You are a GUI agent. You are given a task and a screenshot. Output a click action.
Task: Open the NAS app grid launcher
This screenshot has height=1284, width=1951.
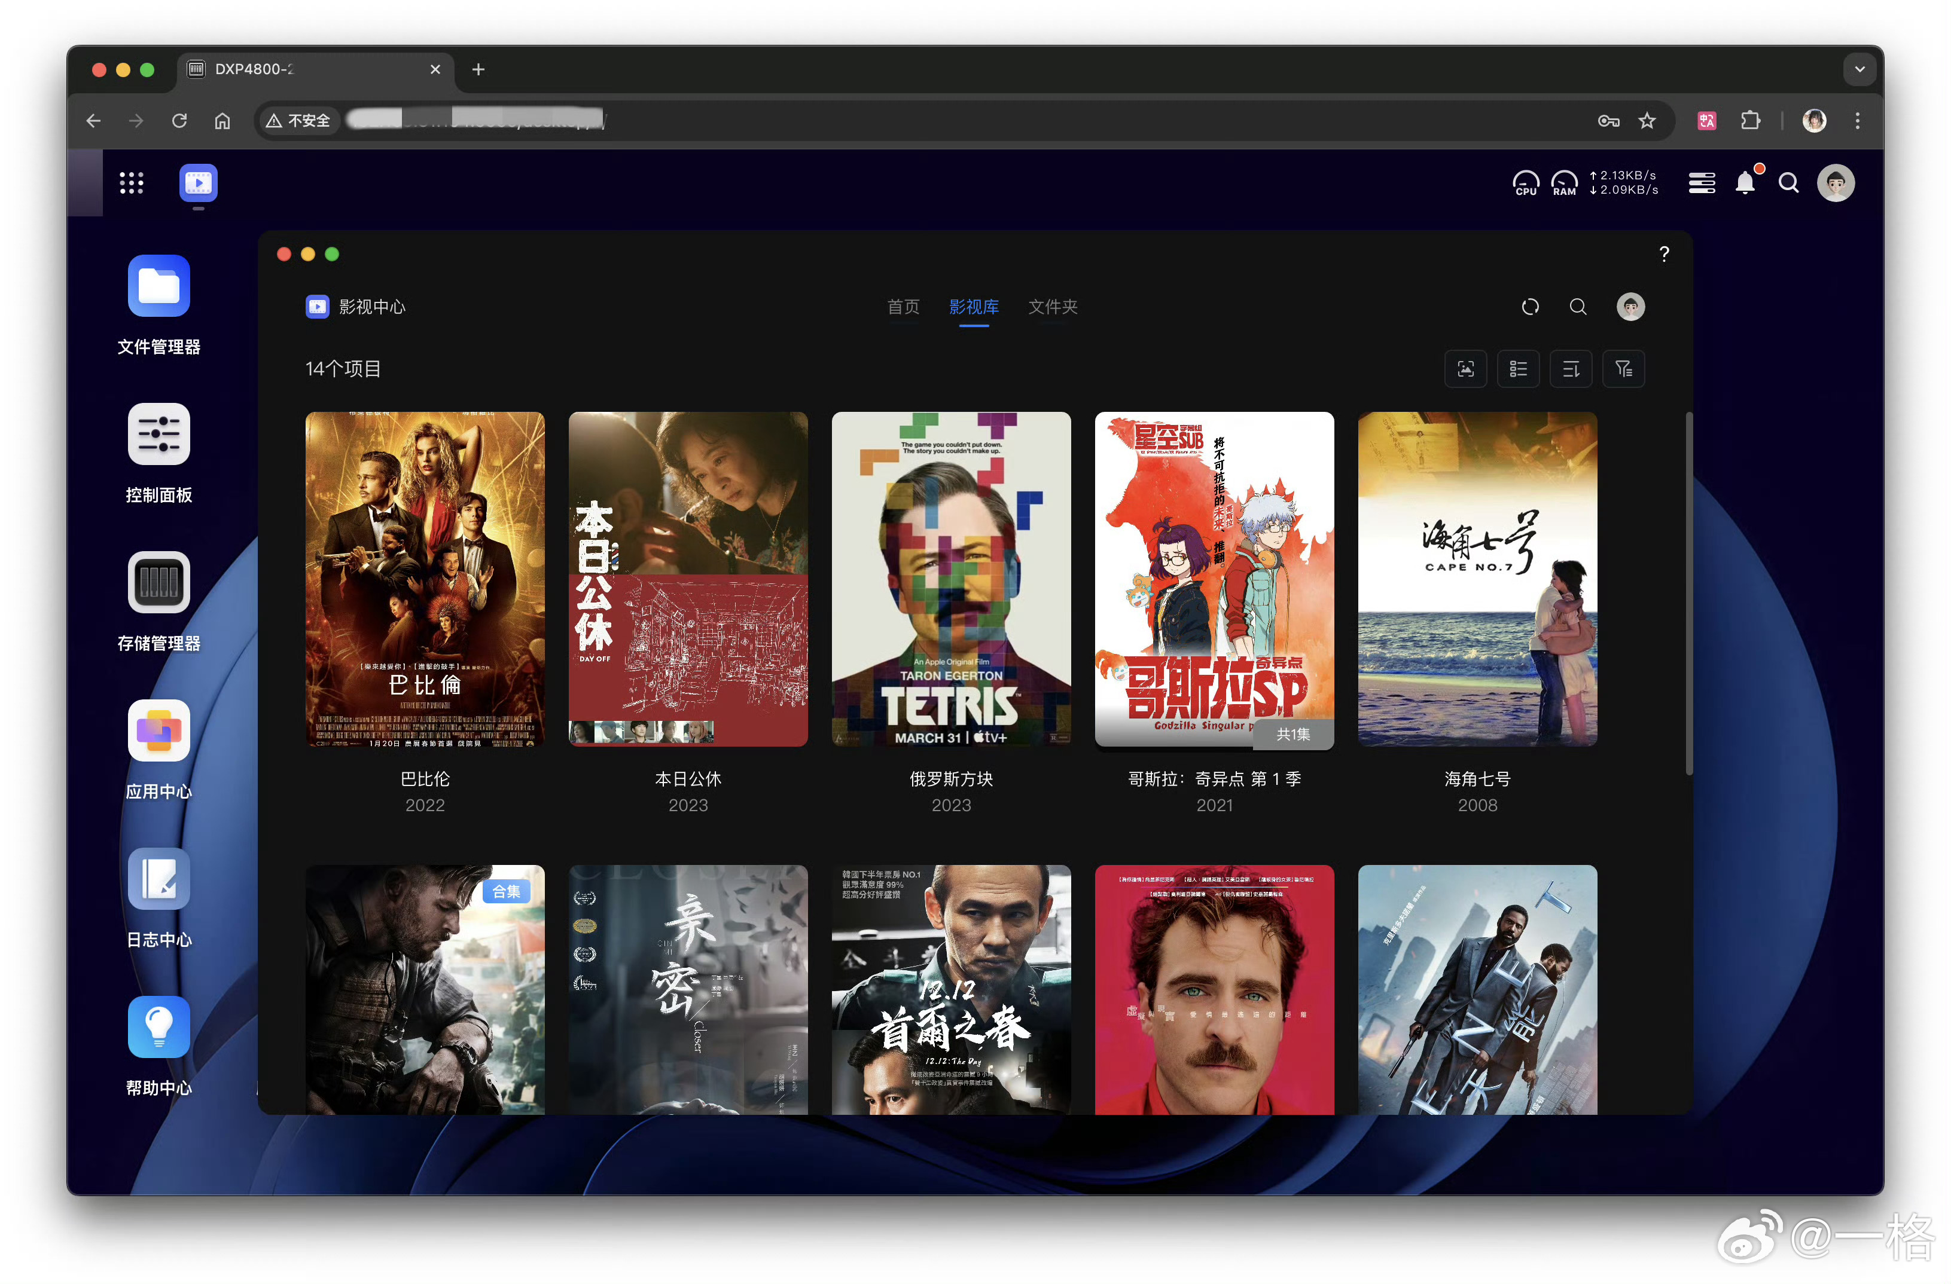[x=131, y=183]
